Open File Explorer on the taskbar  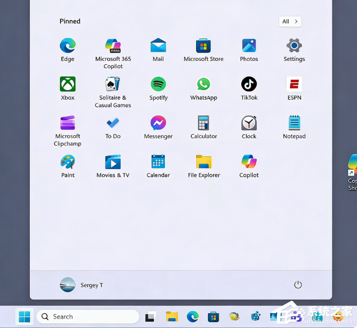[172, 317]
